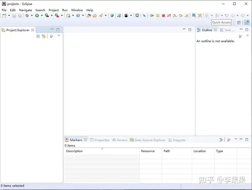Open the Window menu
The height and width of the screenshot is (190, 252).
(x=77, y=10)
